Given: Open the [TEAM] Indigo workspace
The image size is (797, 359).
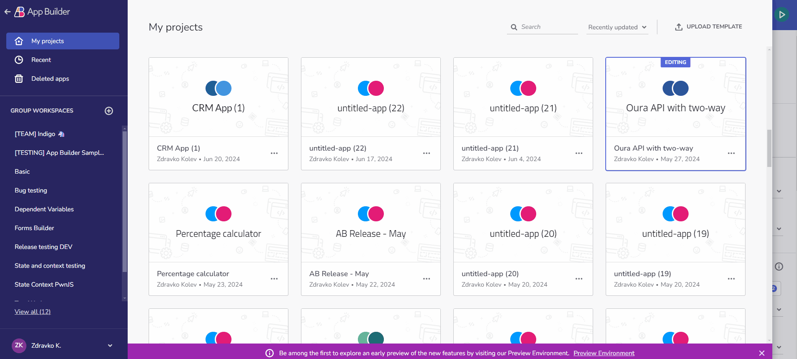Looking at the screenshot, I should click(39, 134).
